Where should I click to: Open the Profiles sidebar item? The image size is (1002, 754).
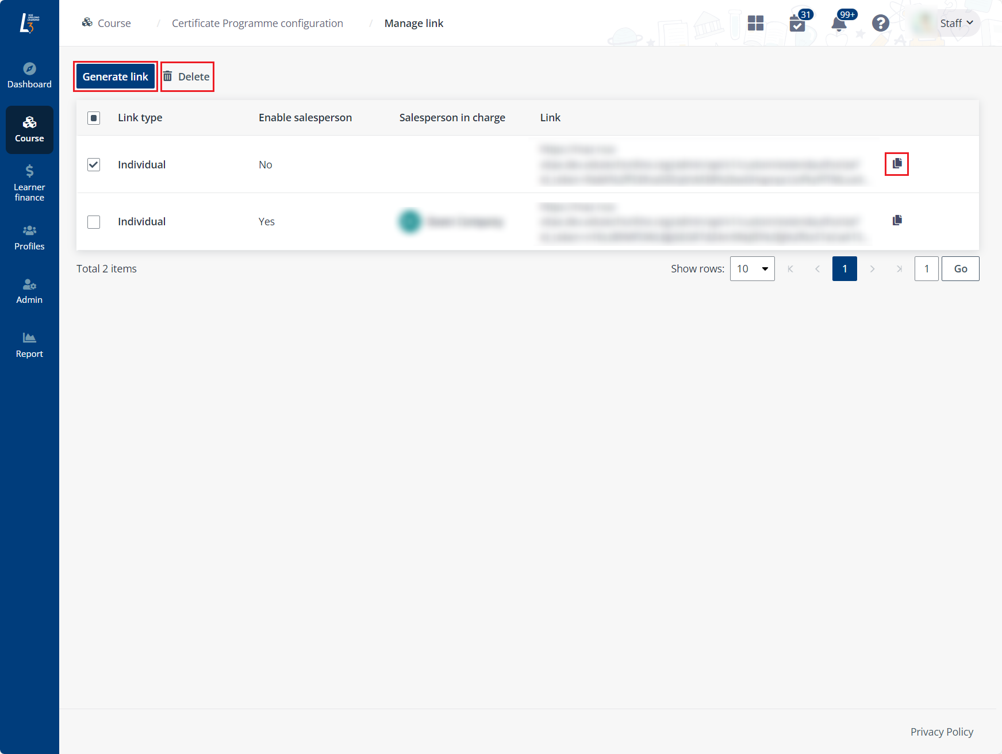[29, 237]
